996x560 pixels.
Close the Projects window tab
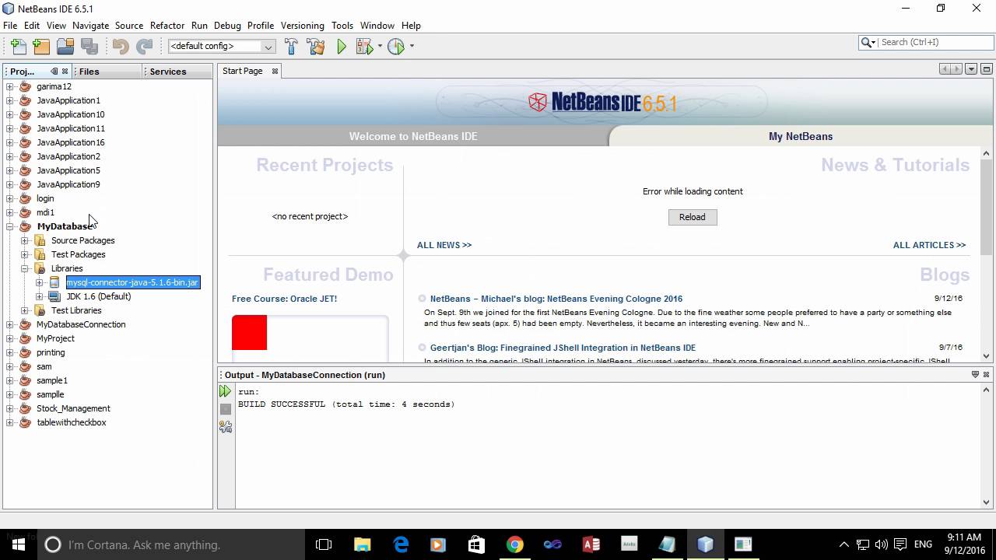click(65, 71)
